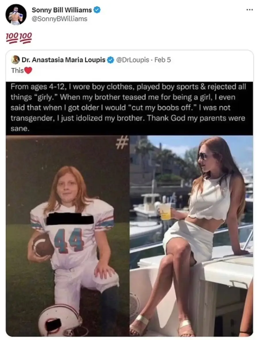Click the white football helmet on grass
The width and height of the screenshot is (258, 340).
point(61,320)
